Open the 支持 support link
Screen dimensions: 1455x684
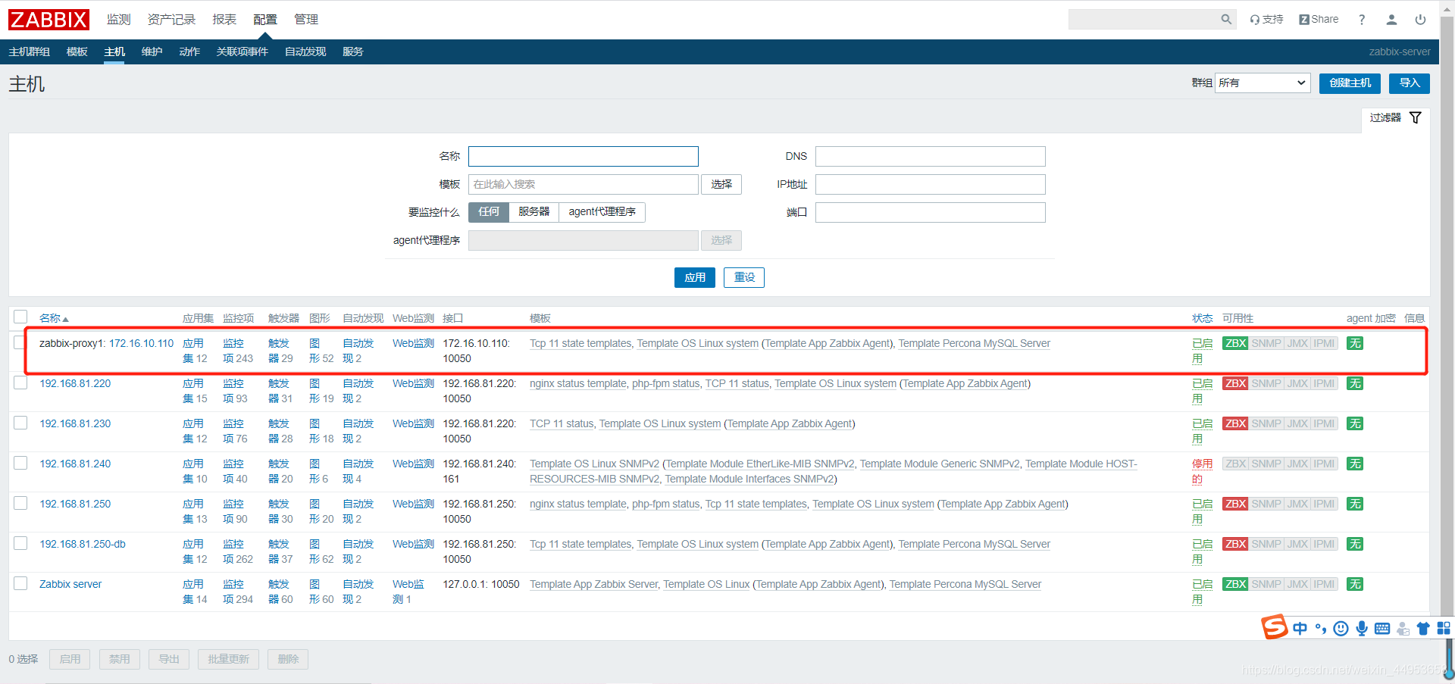tap(1266, 20)
